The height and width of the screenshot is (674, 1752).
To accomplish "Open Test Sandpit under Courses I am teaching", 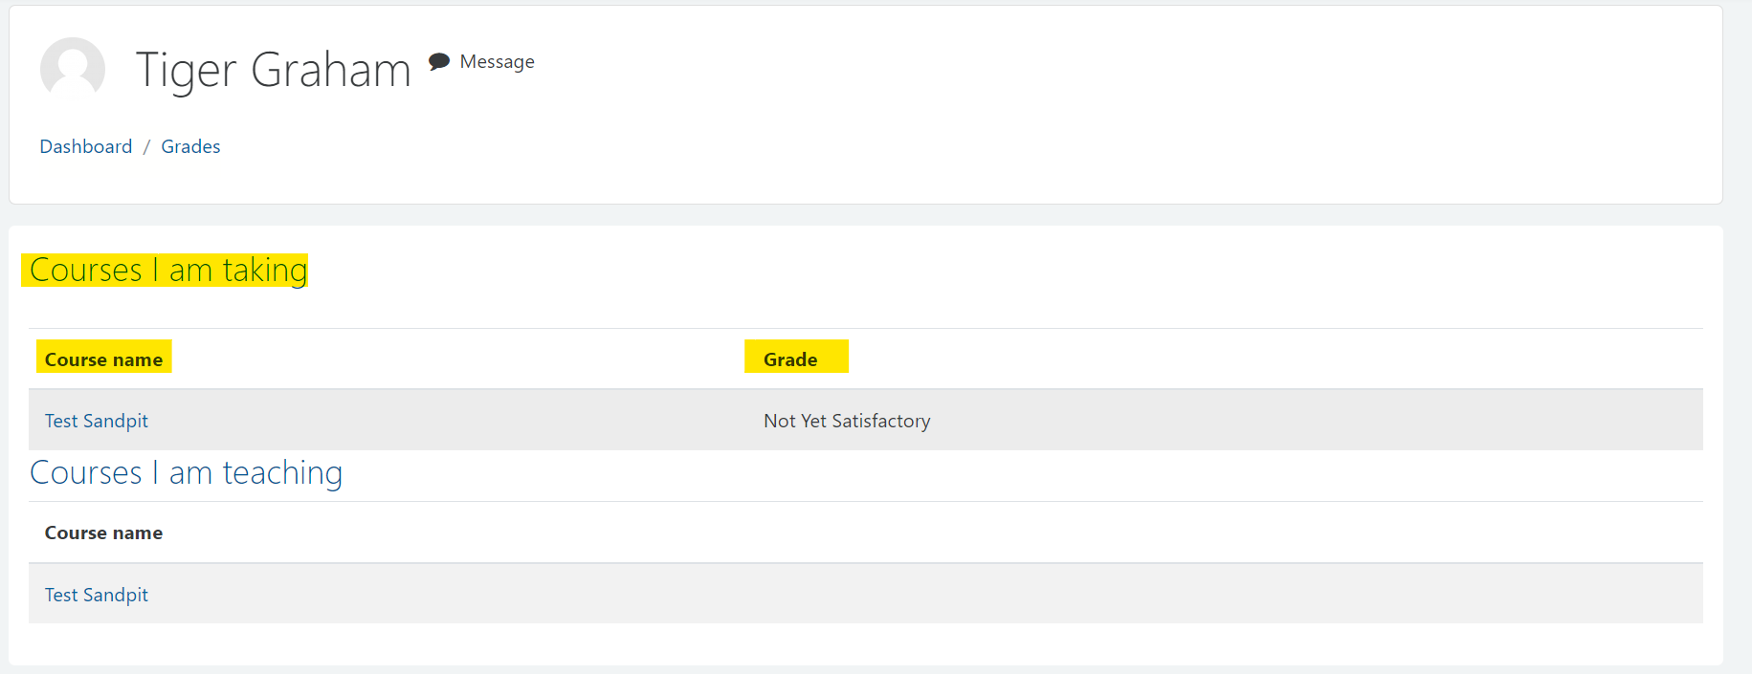I will (x=97, y=595).
